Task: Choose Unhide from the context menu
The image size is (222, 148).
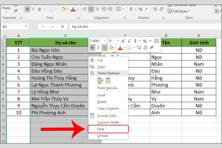Action: coord(108,136)
